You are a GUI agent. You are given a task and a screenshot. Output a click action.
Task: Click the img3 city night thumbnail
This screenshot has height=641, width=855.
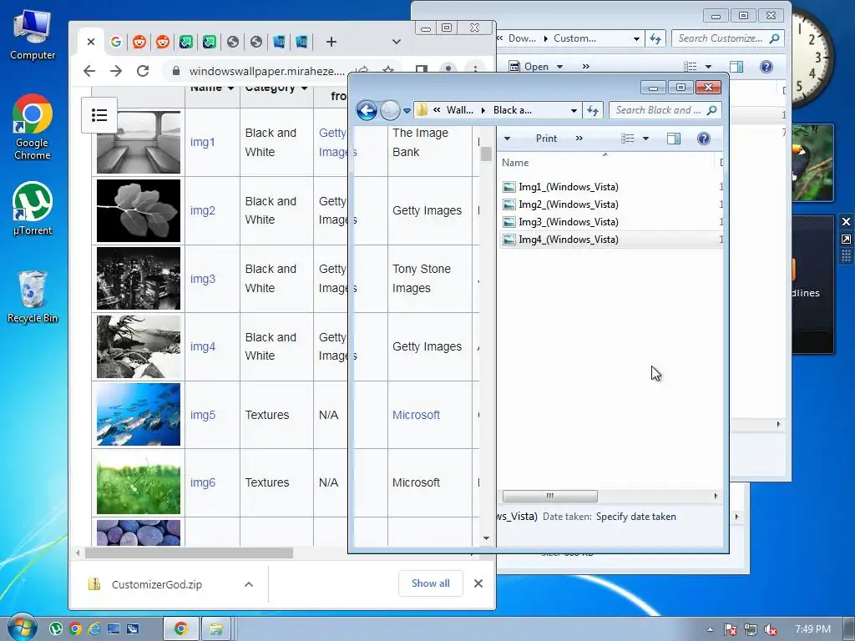[x=139, y=279]
